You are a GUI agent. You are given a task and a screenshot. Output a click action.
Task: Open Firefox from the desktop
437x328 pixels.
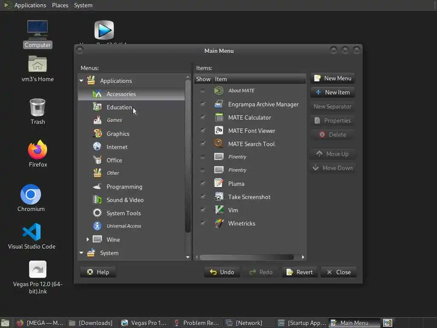point(38,150)
